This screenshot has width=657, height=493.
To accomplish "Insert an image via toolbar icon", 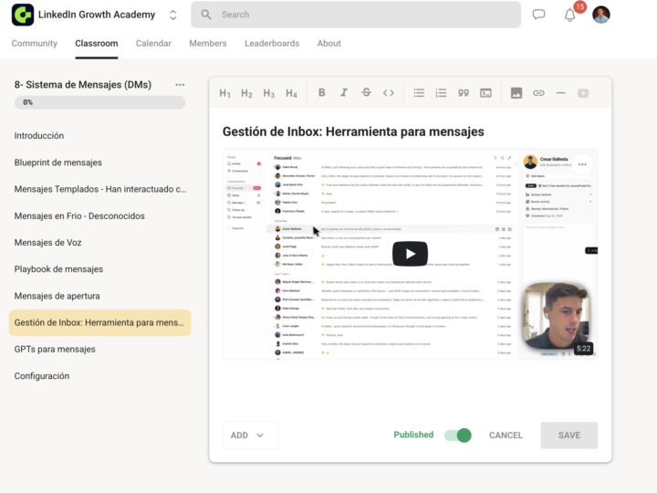I will coord(516,92).
